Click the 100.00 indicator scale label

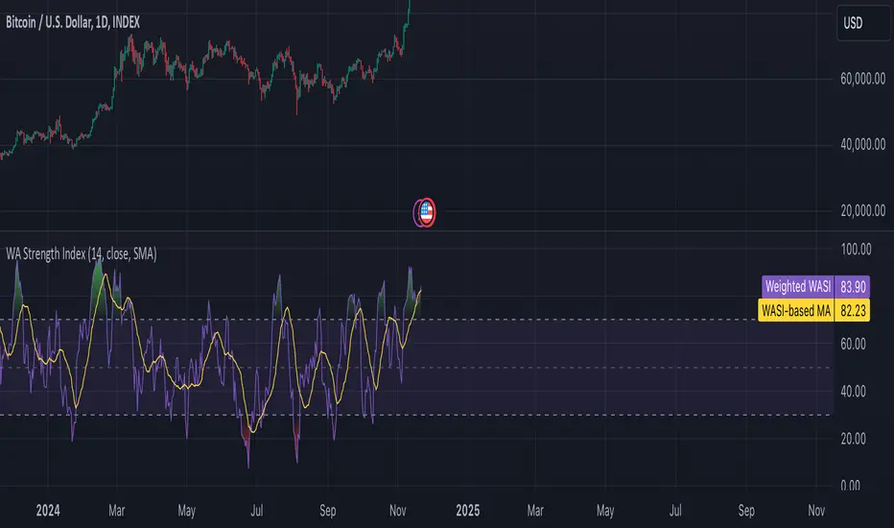856,249
